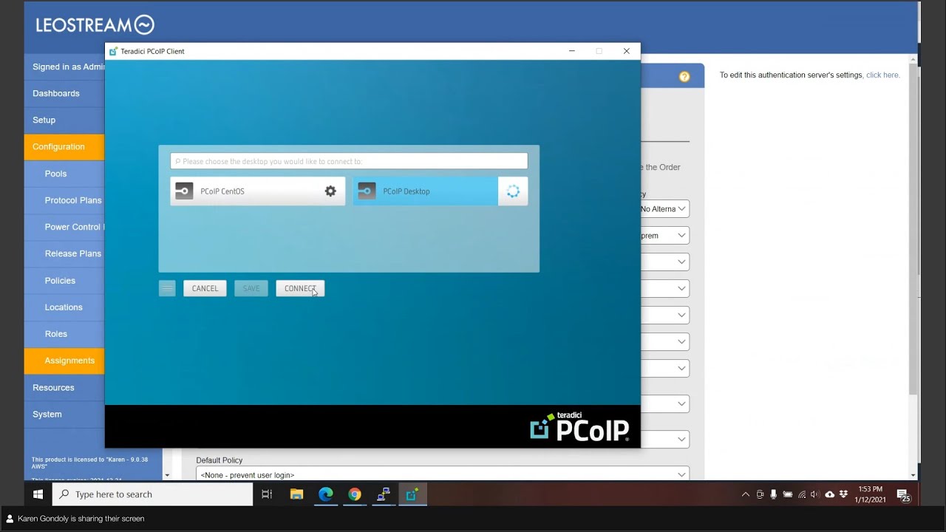Click the microphone tray icon
946x532 pixels.
(x=774, y=494)
